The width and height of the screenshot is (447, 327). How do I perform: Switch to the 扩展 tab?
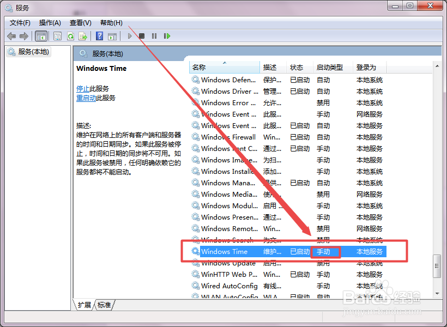[86, 305]
